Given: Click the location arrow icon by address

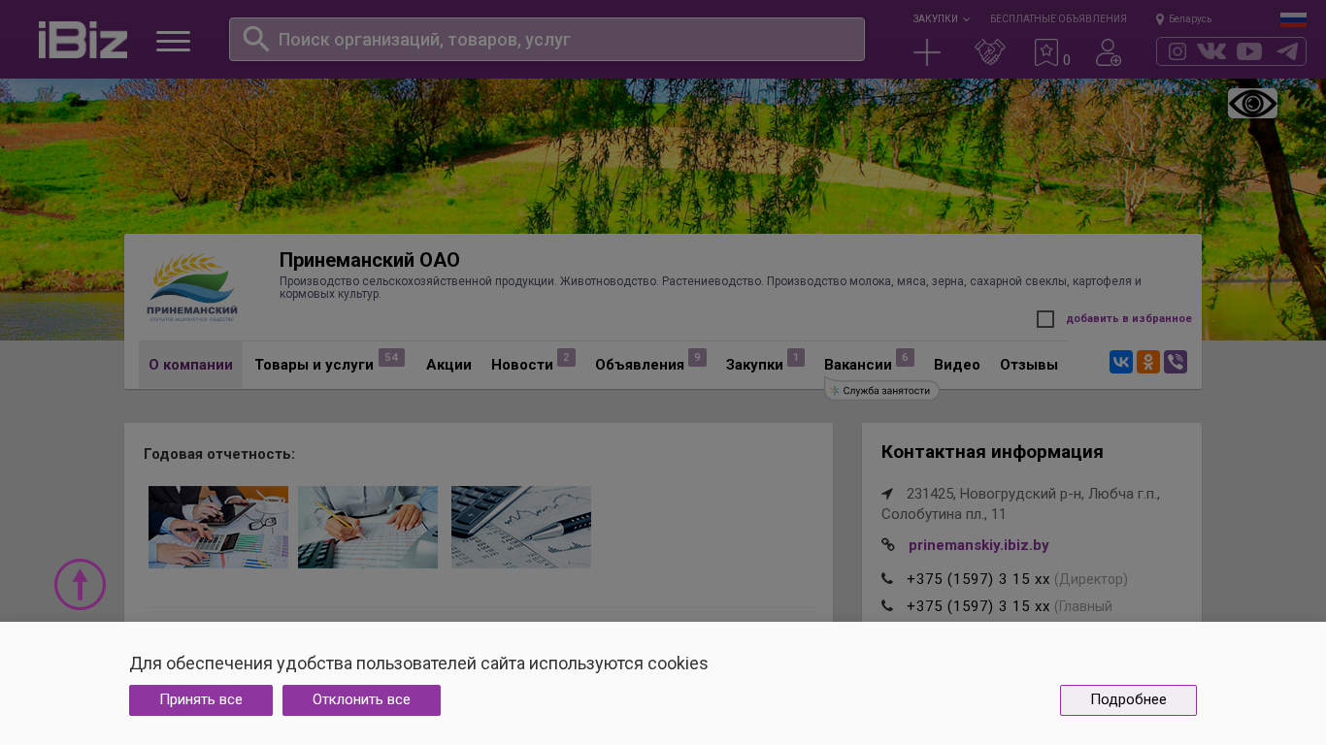Looking at the screenshot, I should tap(887, 494).
